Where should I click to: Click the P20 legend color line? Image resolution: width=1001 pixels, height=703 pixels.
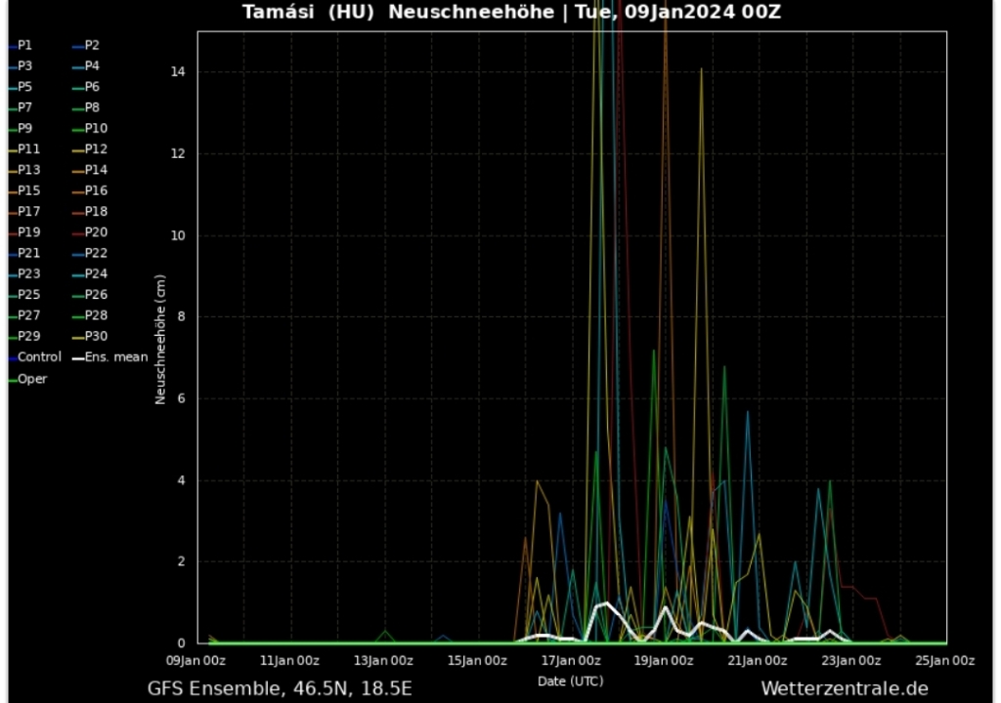(x=77, y=233)
